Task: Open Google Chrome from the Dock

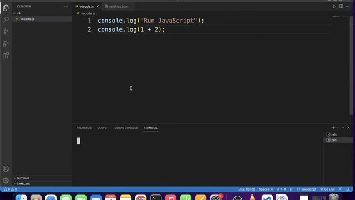Action: click(141, 198)
